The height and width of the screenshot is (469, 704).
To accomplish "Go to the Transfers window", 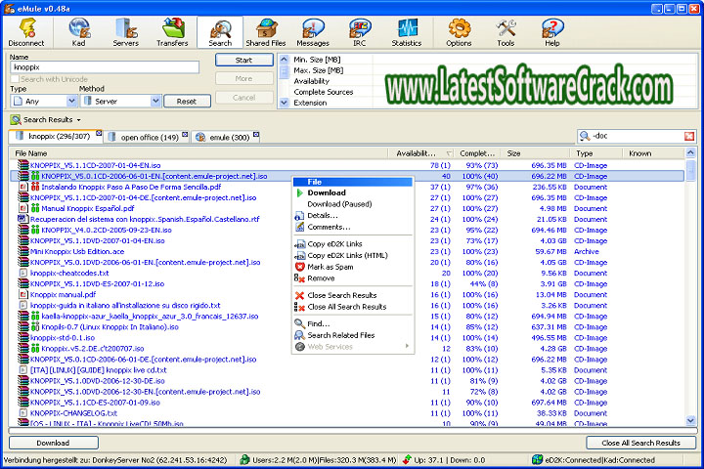I will [172, 32].
